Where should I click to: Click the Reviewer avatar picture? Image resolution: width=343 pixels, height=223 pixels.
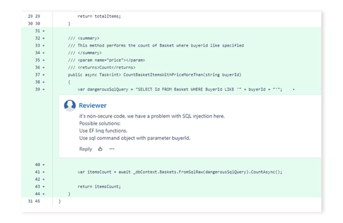click(70, 106)
